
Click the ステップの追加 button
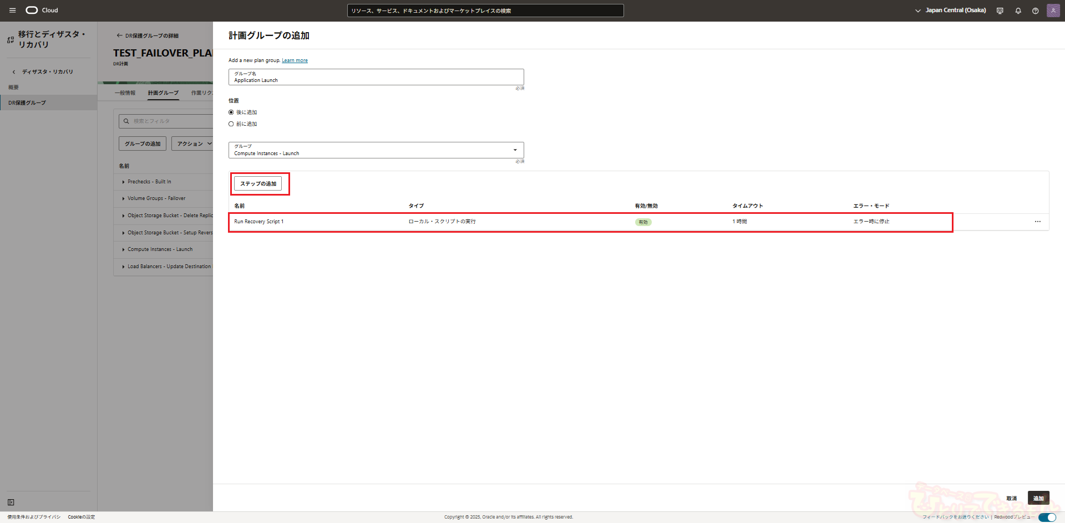258,183
